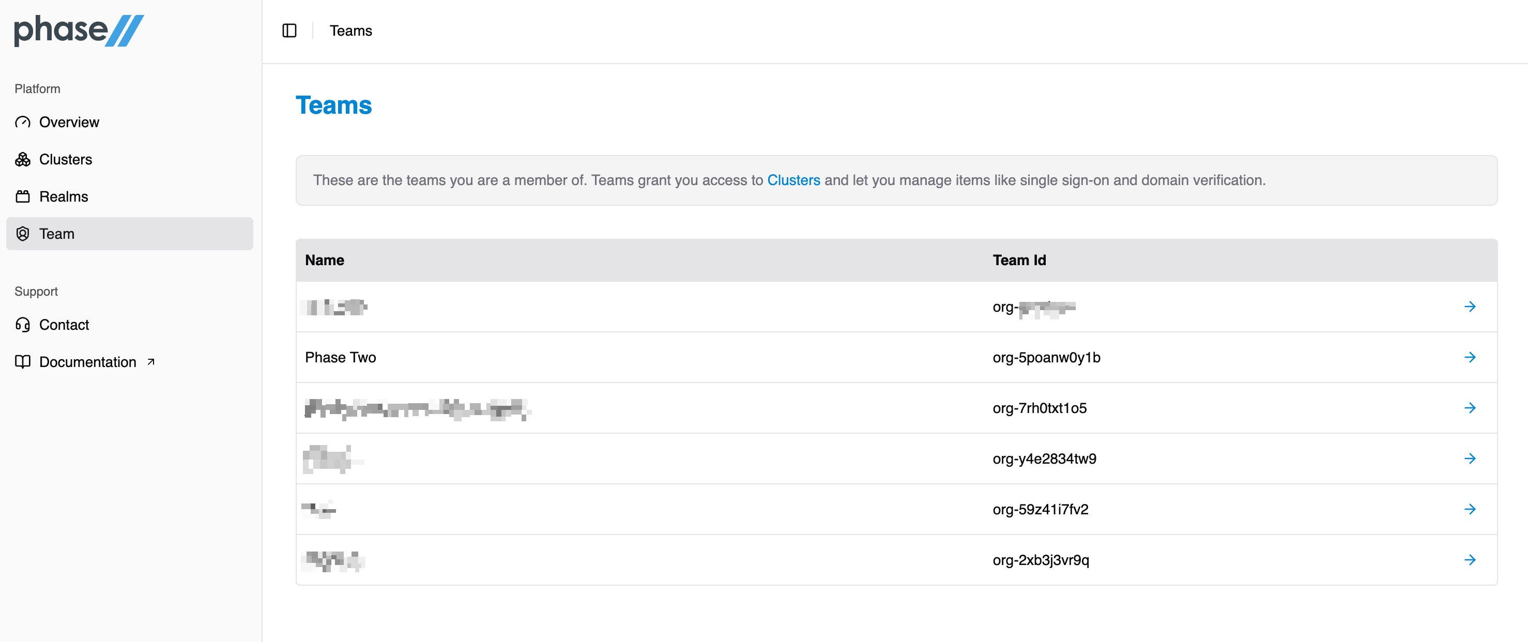Click the Name column header

(325, 261)
